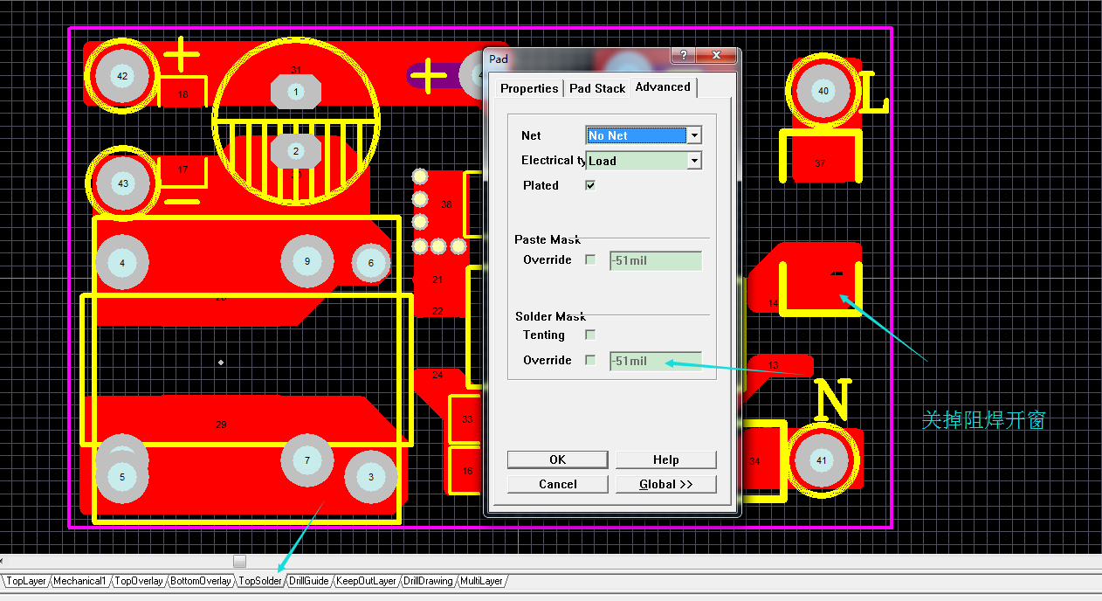The width and height of the screenshot is (1102, 601).
Task: Select the TopSolder layer tab
Action: pos(260,581)
